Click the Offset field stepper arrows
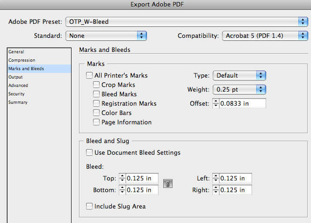The width and height of the screenshot is (311, 223). tap(216, 103)
